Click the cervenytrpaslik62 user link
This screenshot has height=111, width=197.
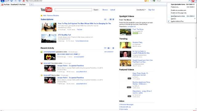tap(50, 52)
